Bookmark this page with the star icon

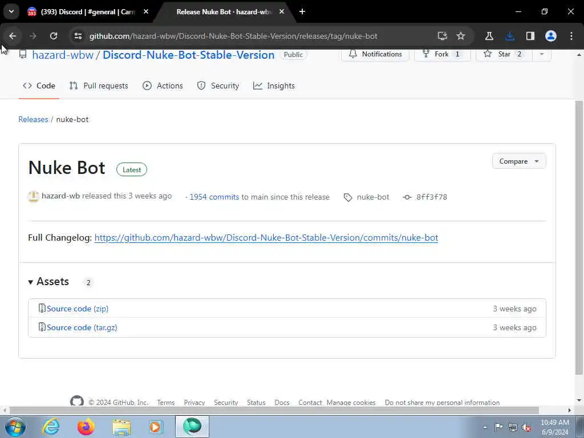(461, 36)
